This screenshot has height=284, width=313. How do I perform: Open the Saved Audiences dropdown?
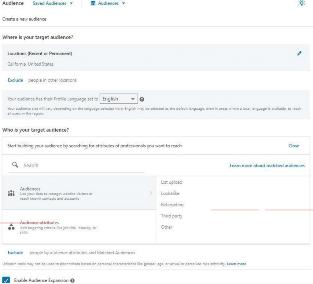click(53, 3)
